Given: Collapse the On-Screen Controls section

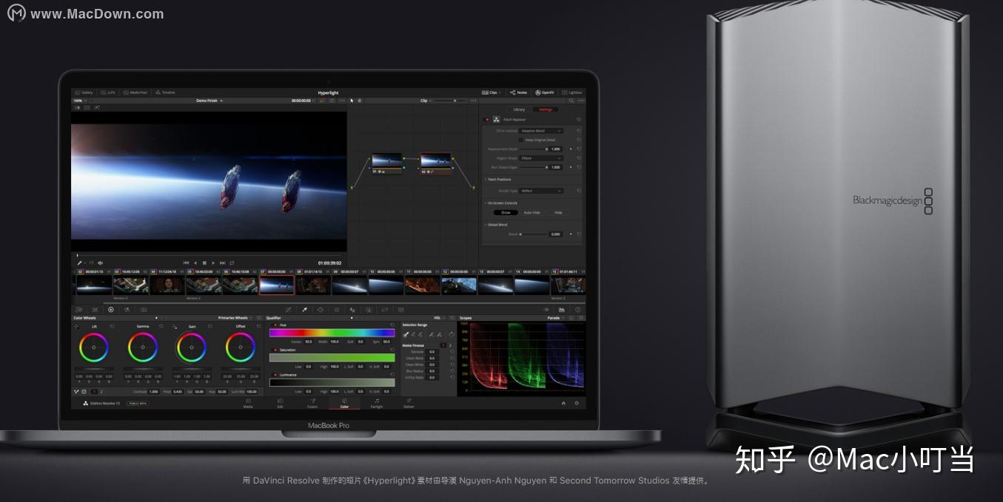Looking at the screenshot, I should point(501,203).
